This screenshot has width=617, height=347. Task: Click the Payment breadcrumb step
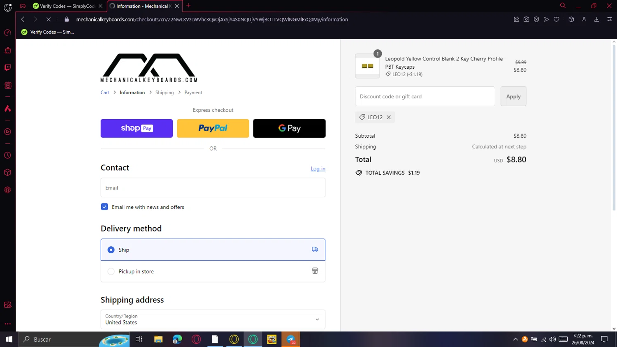(193, 93)
